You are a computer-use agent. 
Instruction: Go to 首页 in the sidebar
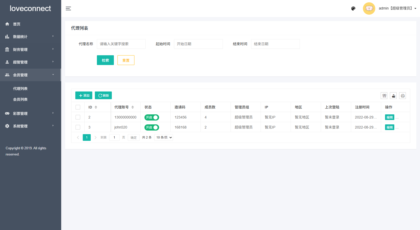[x=17, y=24]
